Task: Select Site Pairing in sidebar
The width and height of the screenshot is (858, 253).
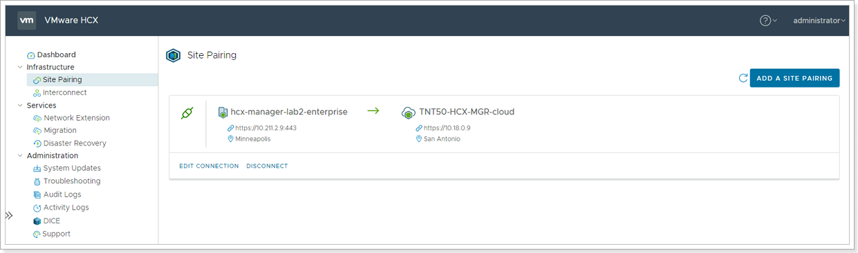Action: point(62,80)
